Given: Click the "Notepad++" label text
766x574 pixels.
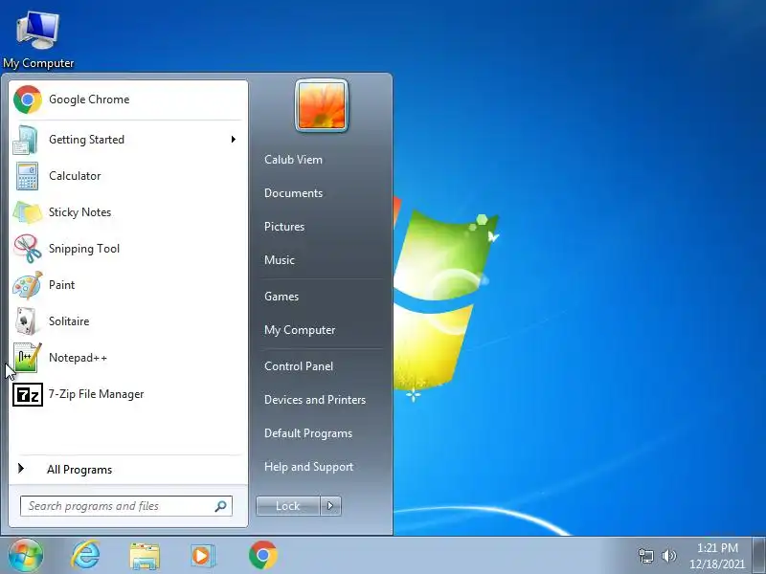Looking at the screenshot, I should 79,358.
